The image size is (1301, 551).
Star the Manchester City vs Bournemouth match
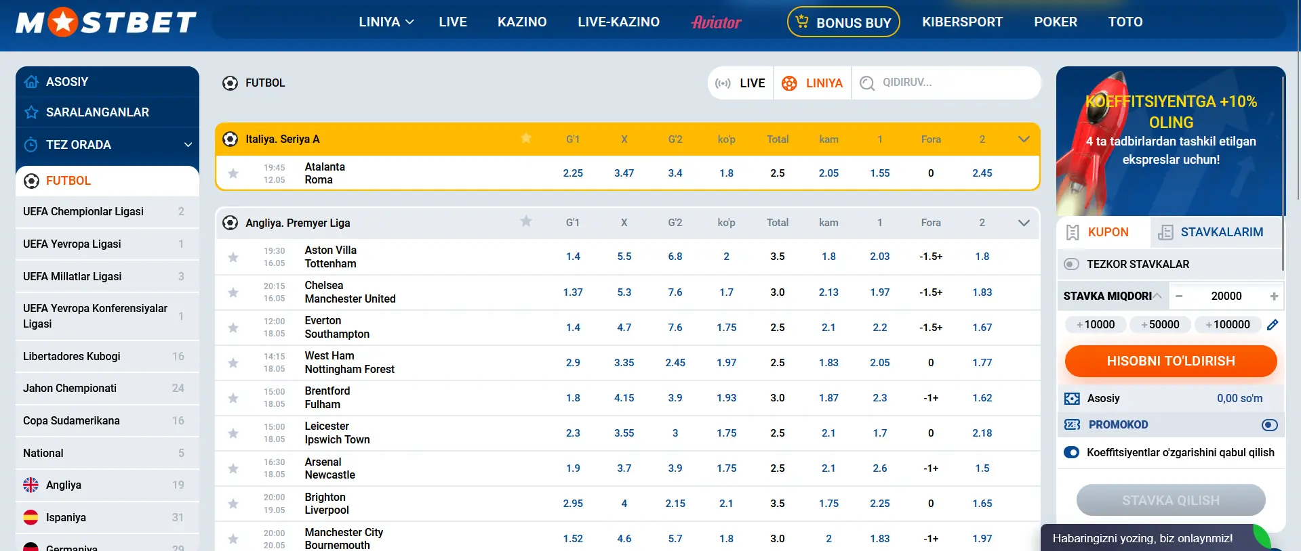pyautogui.click(x=233, y=539)
